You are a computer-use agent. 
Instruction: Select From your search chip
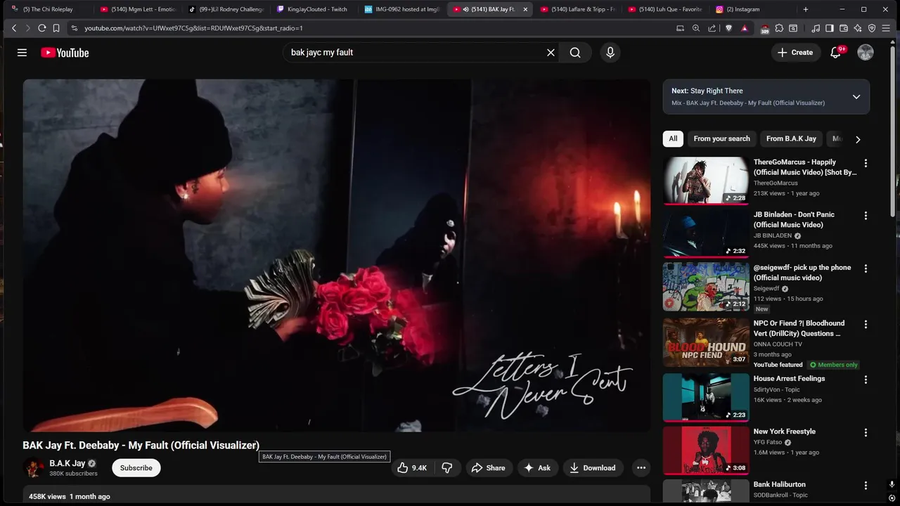(x=721, y=138)
